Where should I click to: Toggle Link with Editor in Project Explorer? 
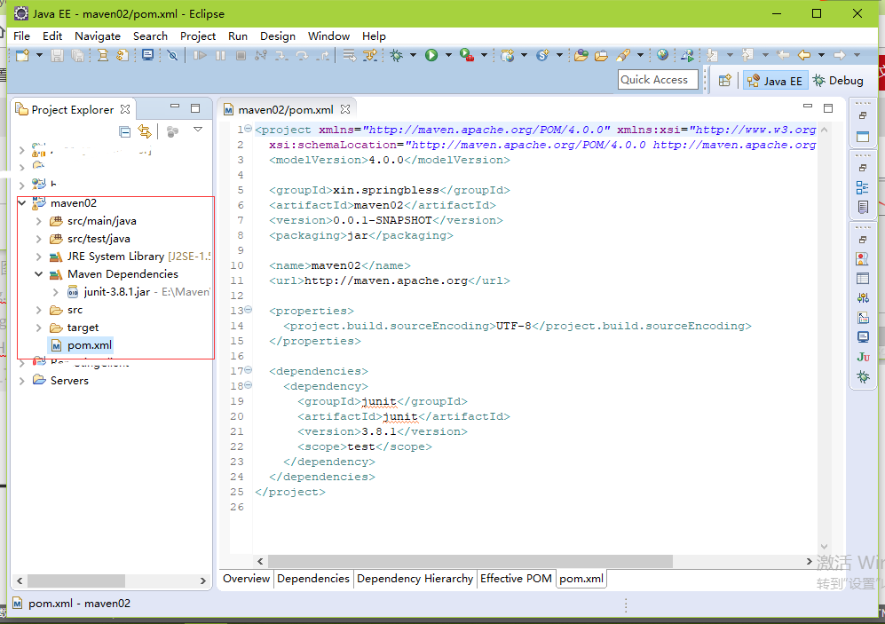point(145,132)
